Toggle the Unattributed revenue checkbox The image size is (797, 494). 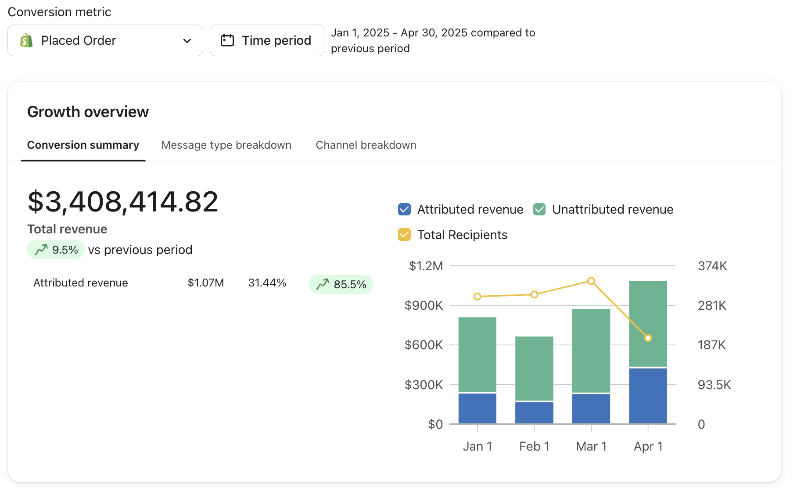539,209
